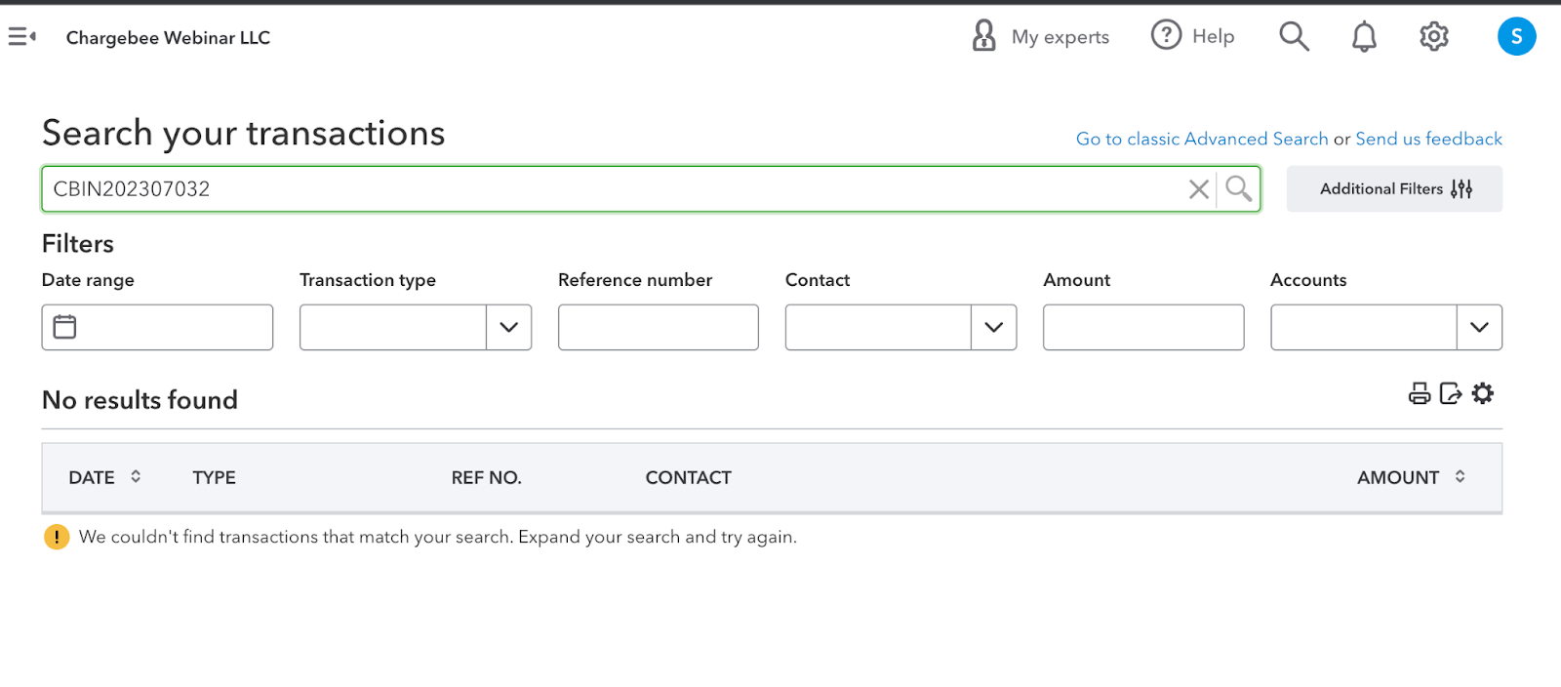Print the results list
The image size is (1561, 687).
click(x=1420, y=393)
